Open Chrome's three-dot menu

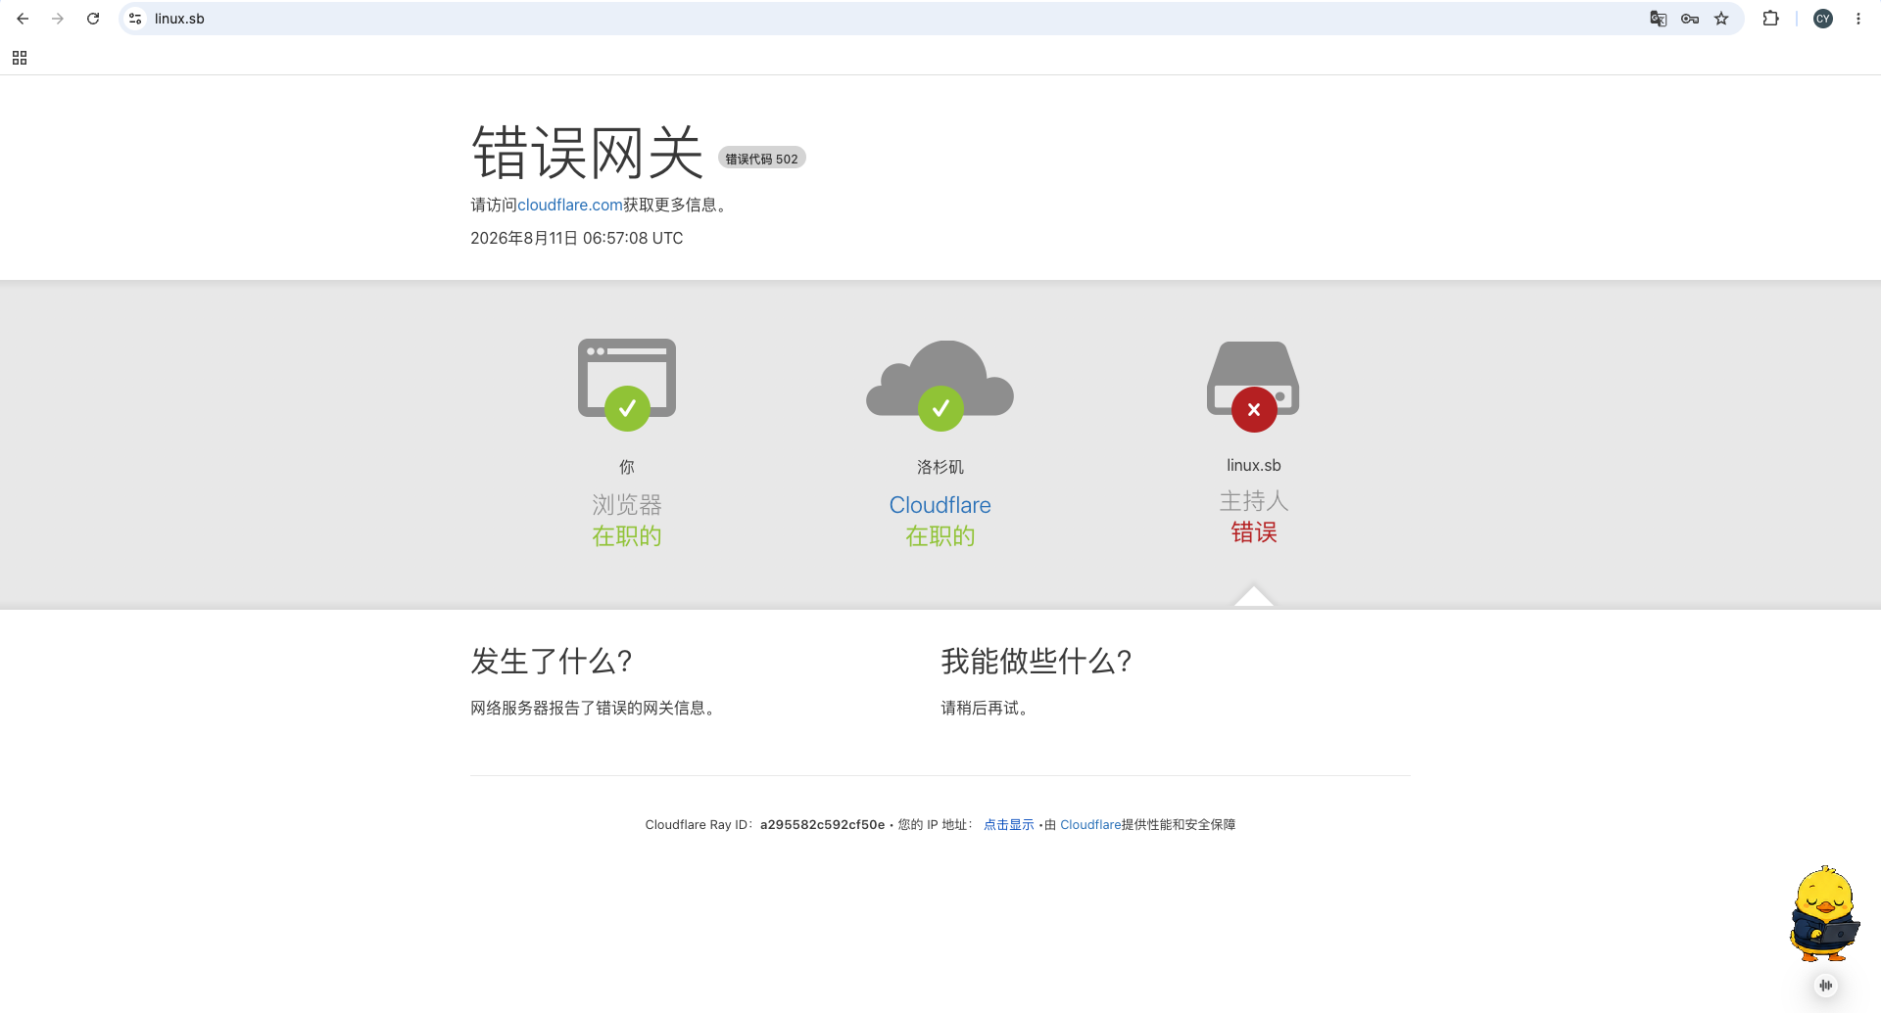click(1858, 19)
